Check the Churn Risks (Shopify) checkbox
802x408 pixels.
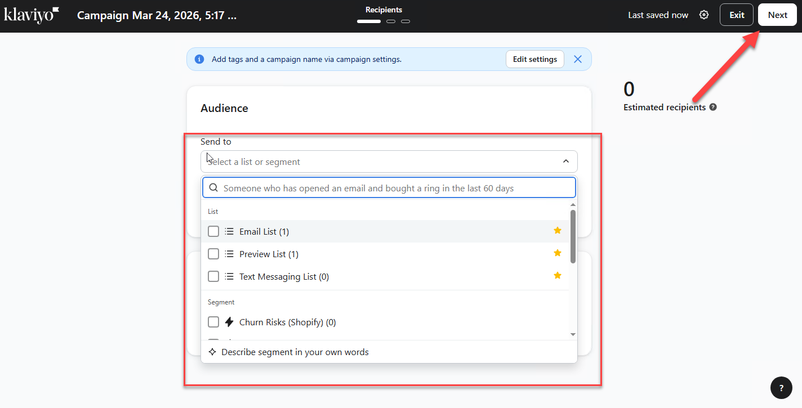click(x=213, y=322)
